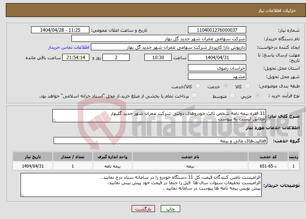Click the unit cell بیمه نامه
The height and width of the screenshot is (219, 306).
coord(113,166)
